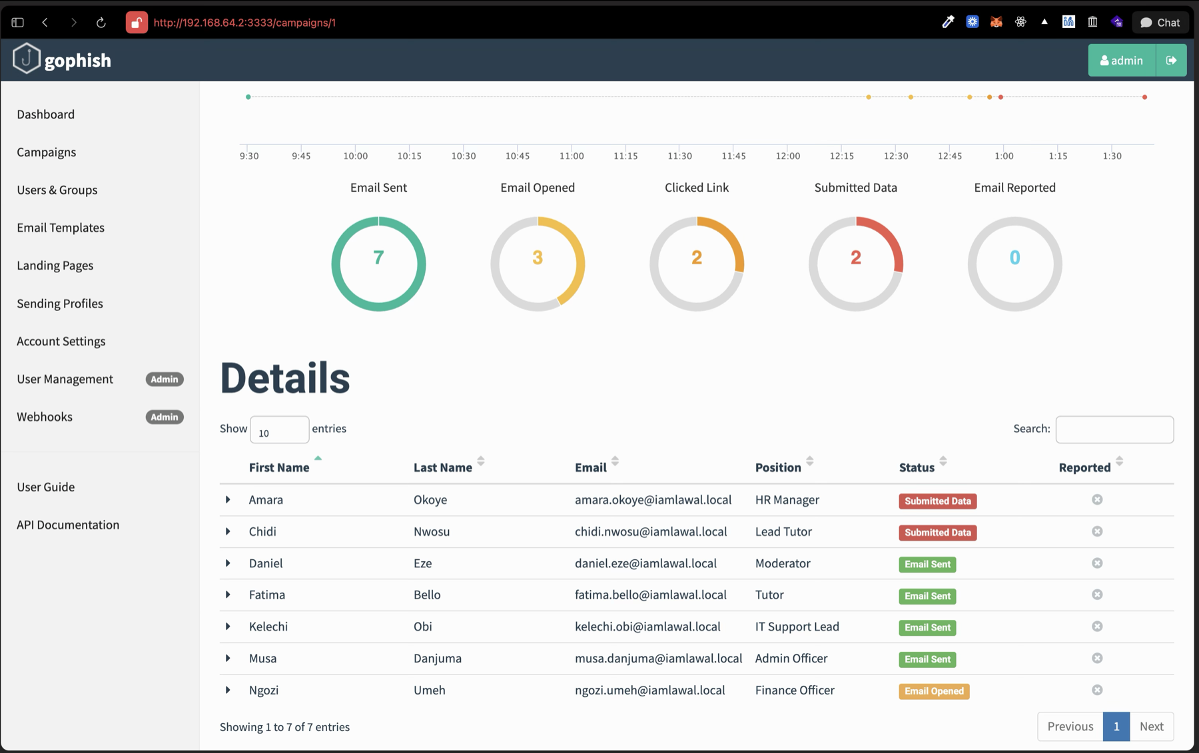Click the reported indicator icon for Chidi
Image resolution: width=1199 pixels, height=753 pixels.
coord(1097,531)
